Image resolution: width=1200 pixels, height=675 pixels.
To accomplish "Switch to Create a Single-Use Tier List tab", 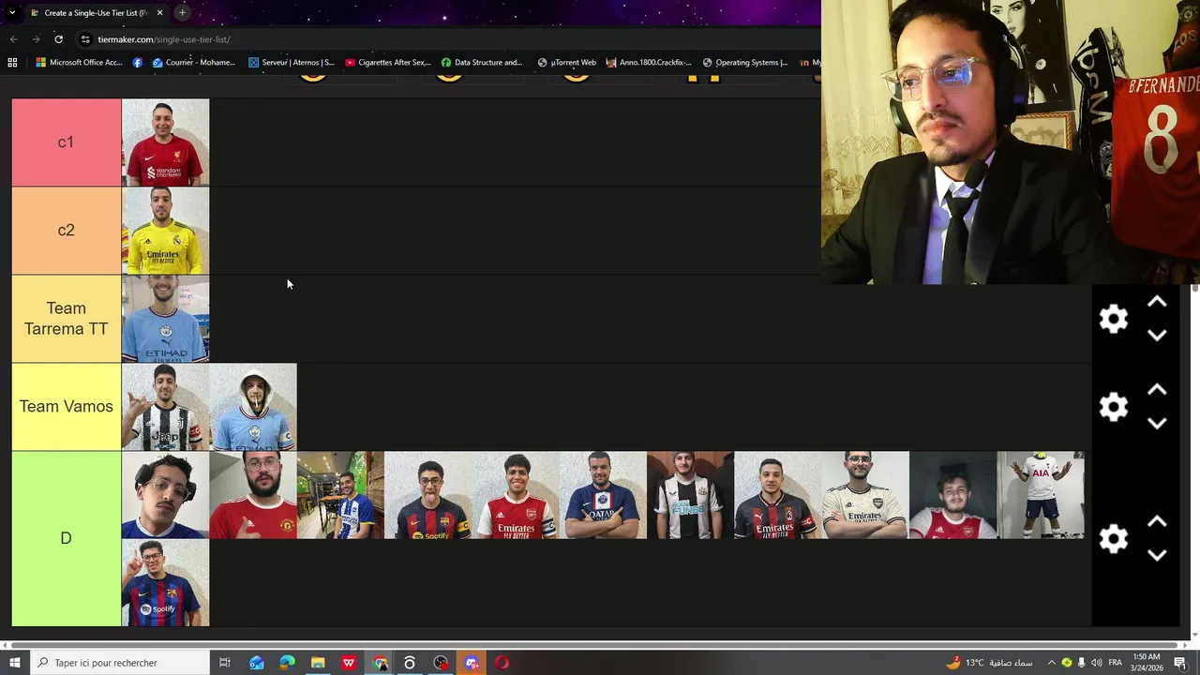I will click(x=96, y=13).
